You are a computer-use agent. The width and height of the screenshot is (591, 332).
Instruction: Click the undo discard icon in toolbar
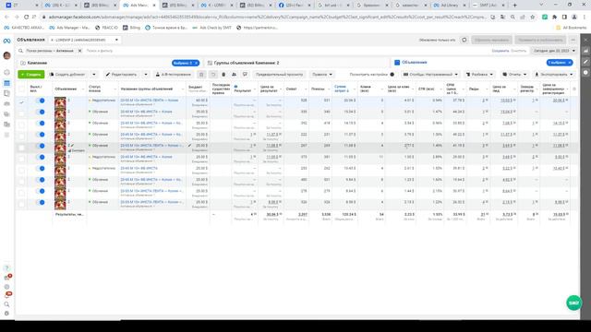pyautogui.click(x=213, y=75)
